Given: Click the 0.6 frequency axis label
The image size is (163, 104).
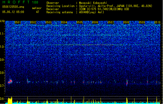Looking at the screenshot, I should click(2, 99).
